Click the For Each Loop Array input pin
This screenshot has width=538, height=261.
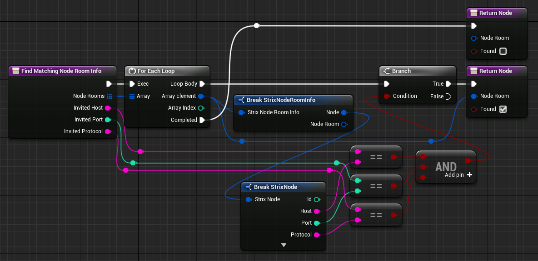132,96
